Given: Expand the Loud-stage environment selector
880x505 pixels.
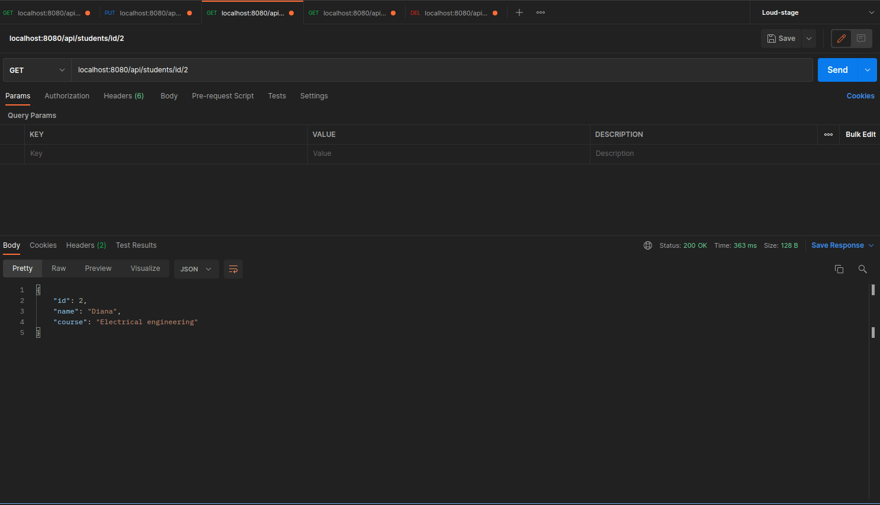Looking at the screenshot, I should 816,12.
